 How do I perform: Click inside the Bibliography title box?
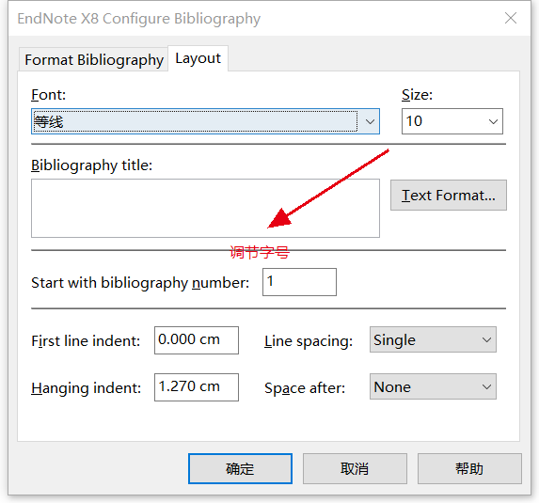coord(205,208)
